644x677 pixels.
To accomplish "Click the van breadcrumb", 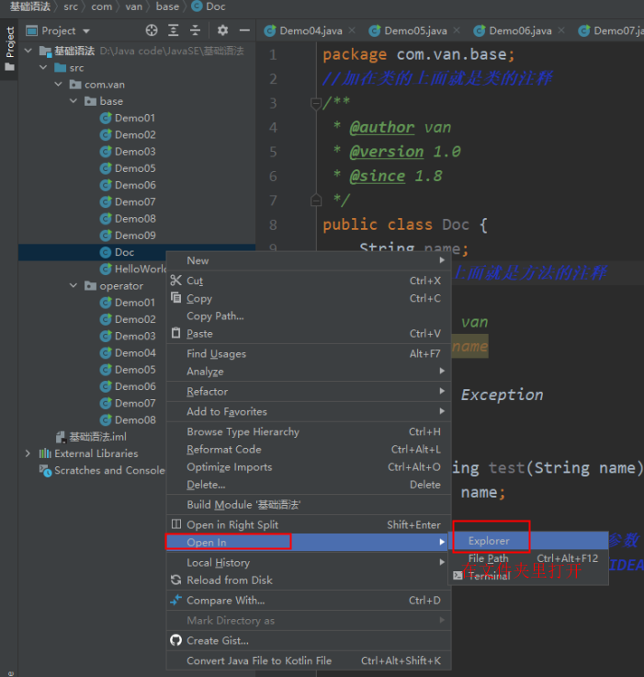I will [134, 6].
